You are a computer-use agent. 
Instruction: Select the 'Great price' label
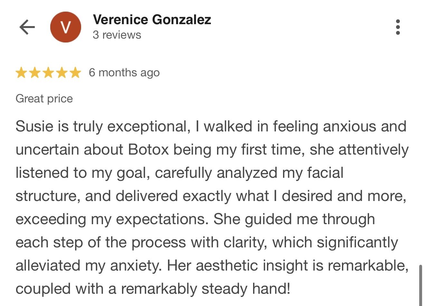(x=44, y=99)
